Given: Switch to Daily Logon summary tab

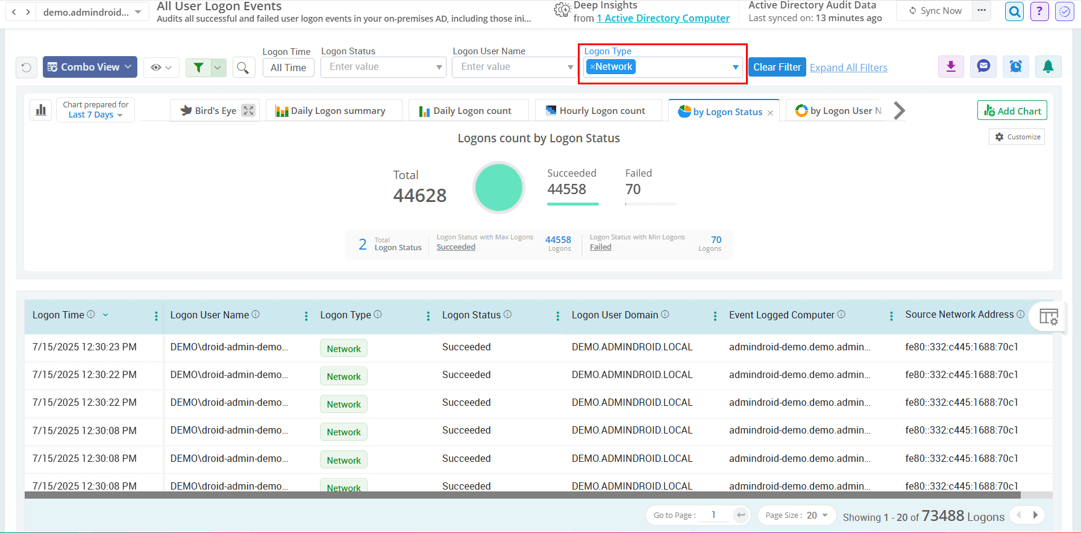Looking at the screenshot, I should 334,110.
